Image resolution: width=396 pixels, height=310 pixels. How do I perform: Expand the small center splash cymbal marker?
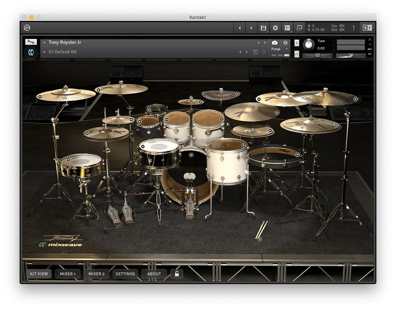(x=200, y=102)
